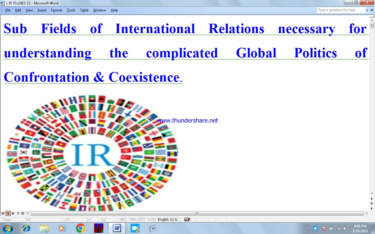The height and width of the screenshot is (234, 375).
Task: Select Web Layout view icon
Action: (8, 213)
